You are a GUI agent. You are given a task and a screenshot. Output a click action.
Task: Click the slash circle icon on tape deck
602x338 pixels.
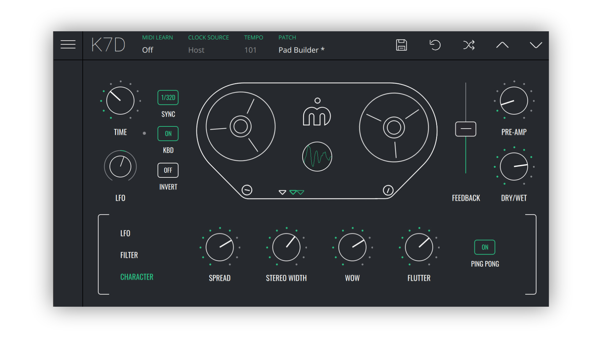(388, 190)
